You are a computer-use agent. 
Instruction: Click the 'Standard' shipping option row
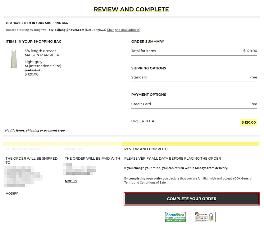[x=194, y=77]
